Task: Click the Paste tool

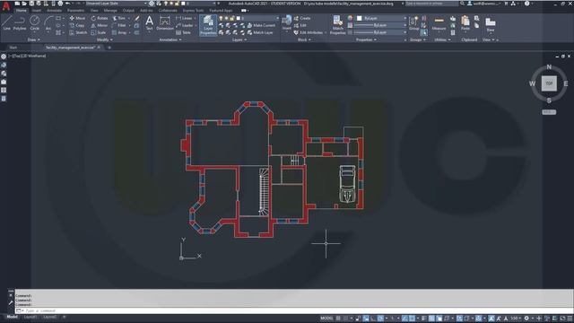Action: 465,23
